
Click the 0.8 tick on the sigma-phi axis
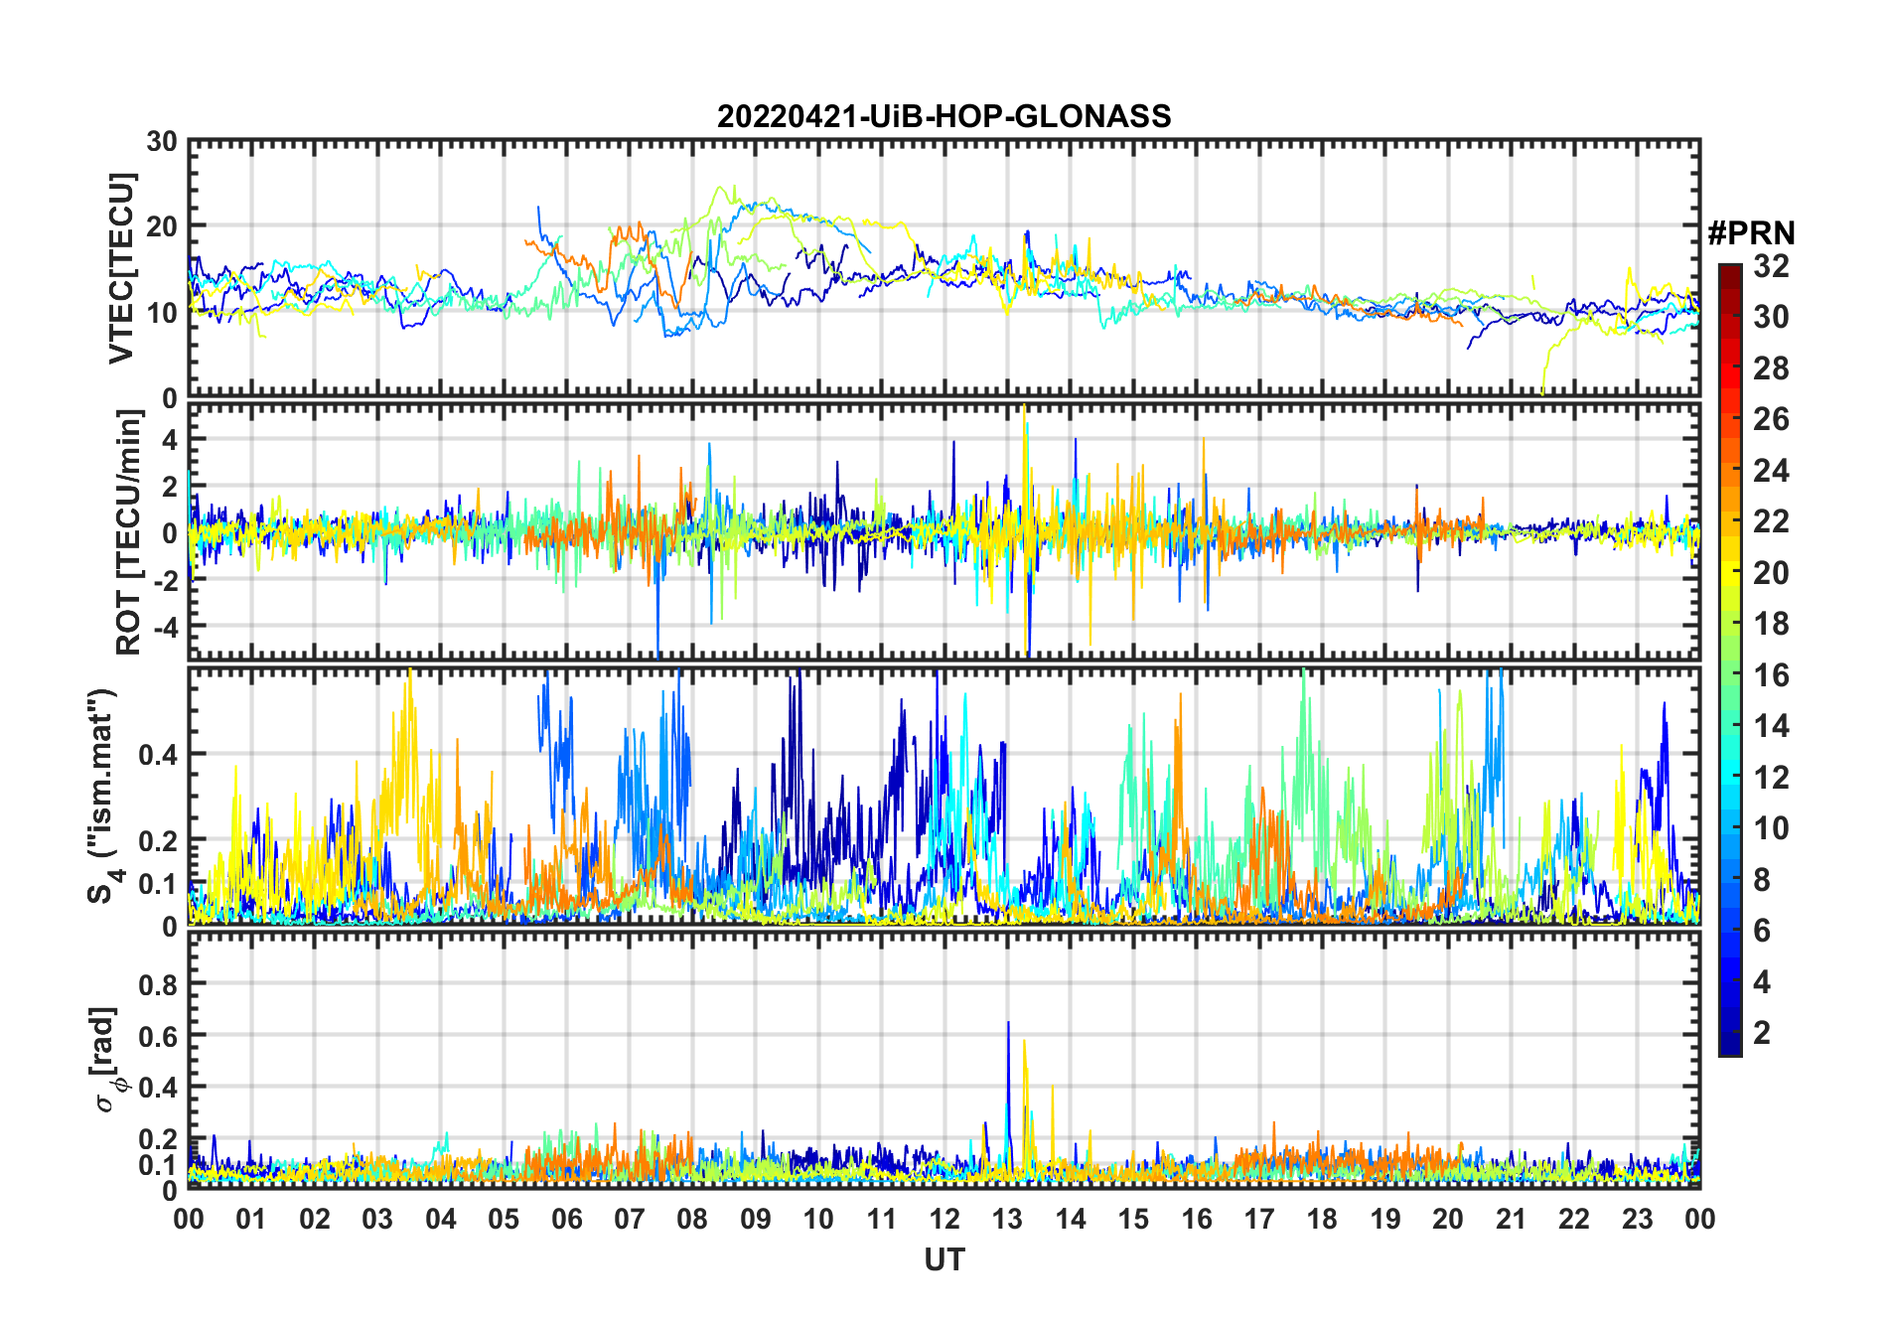click(x=158, y=984)
